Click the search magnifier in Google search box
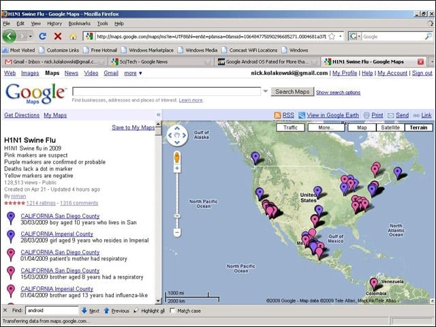Screen dimensions: 436x327 coord(429,36)
